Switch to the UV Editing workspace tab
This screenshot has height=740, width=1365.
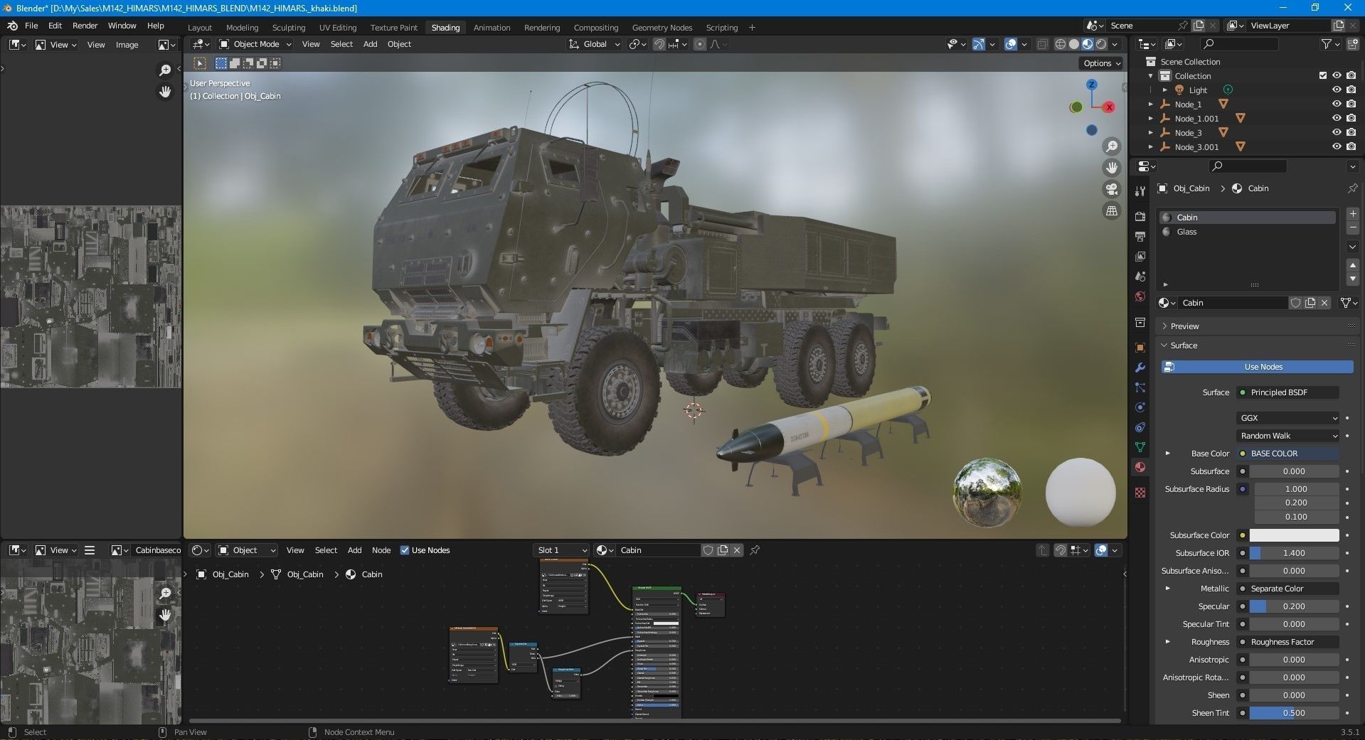(x=337, y=28)
